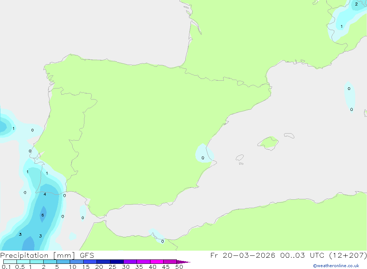Select the 5–10 mm blue legend swatch
This screenshot has width=367, height=269.
[x=63, y=262]
